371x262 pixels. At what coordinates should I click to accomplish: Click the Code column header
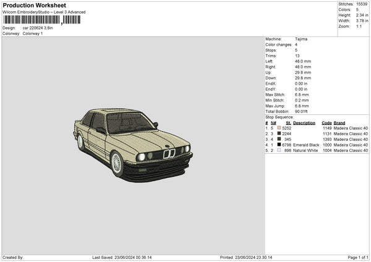click(327, 122)
